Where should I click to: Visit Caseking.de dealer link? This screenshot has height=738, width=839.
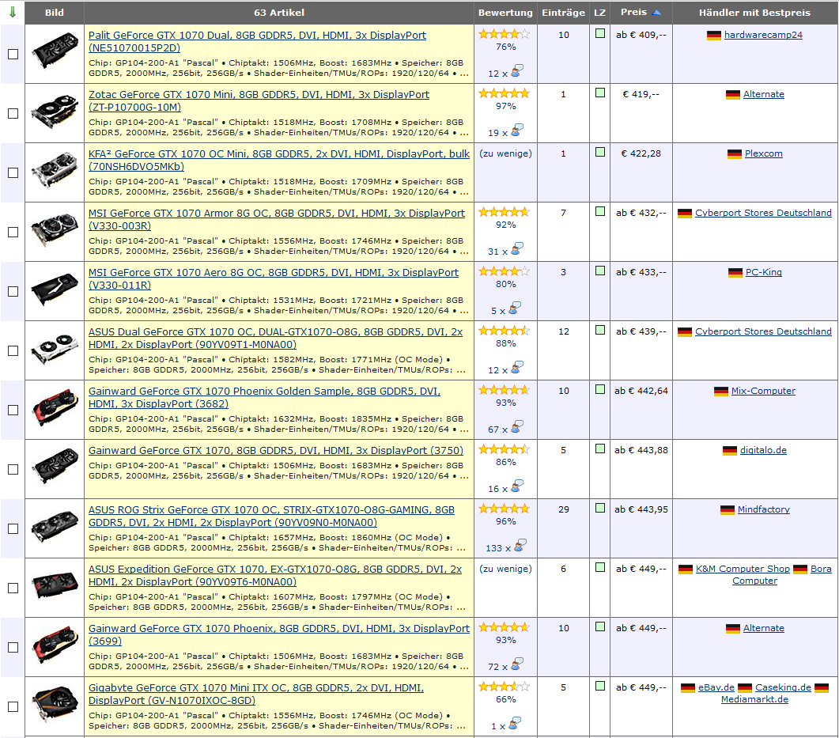(x=783, y=687)
